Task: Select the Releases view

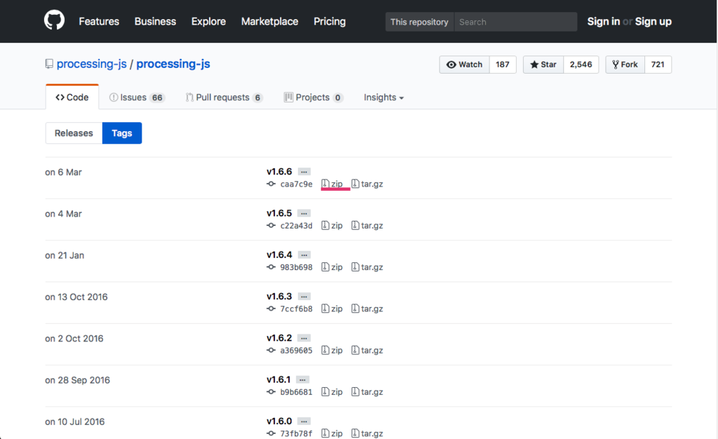Action: [74, 133]
